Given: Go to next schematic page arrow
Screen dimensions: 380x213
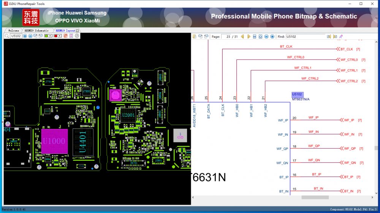Looking at the screenshot, I should (x=249, y=37).
